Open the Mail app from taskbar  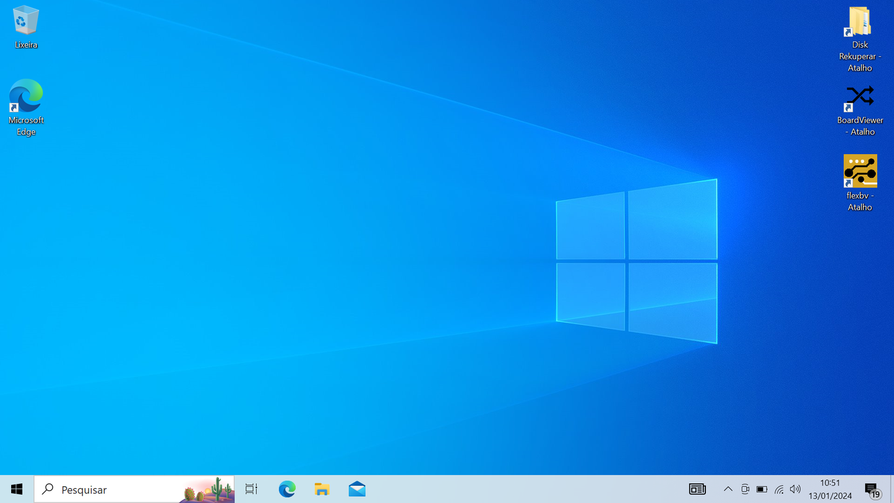click(x=357, y=489)
